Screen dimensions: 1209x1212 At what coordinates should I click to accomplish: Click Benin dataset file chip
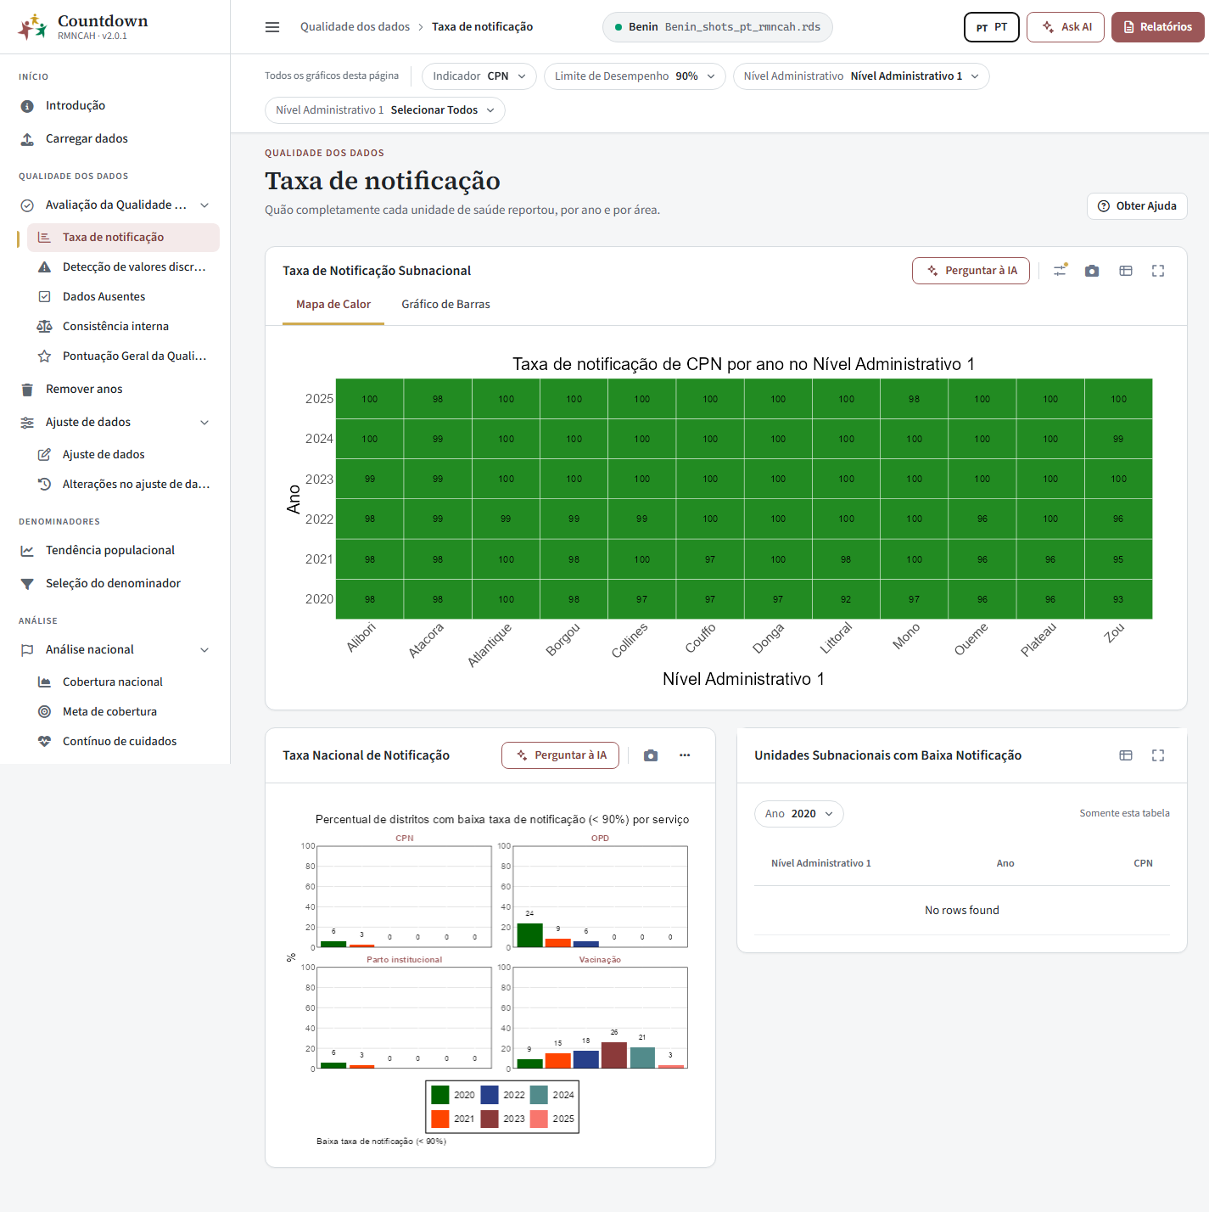point(718,27)
